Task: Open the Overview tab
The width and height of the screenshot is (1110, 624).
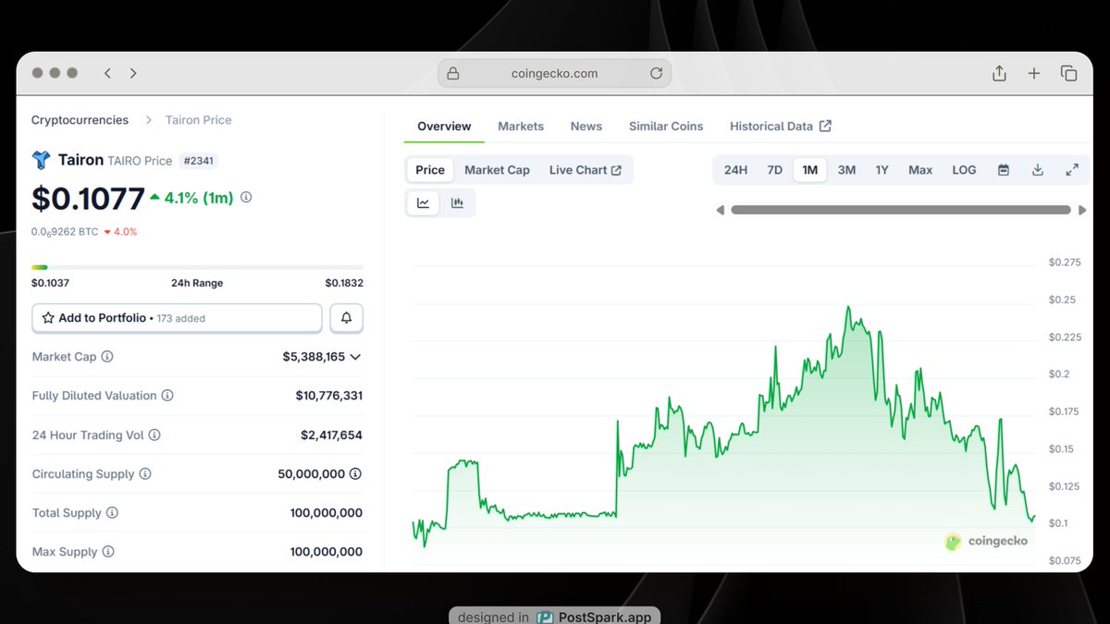Action: click(444, 126)
